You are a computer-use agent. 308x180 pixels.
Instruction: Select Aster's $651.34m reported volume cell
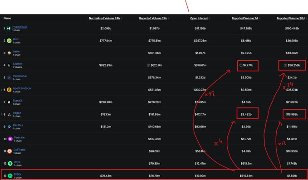154,53
